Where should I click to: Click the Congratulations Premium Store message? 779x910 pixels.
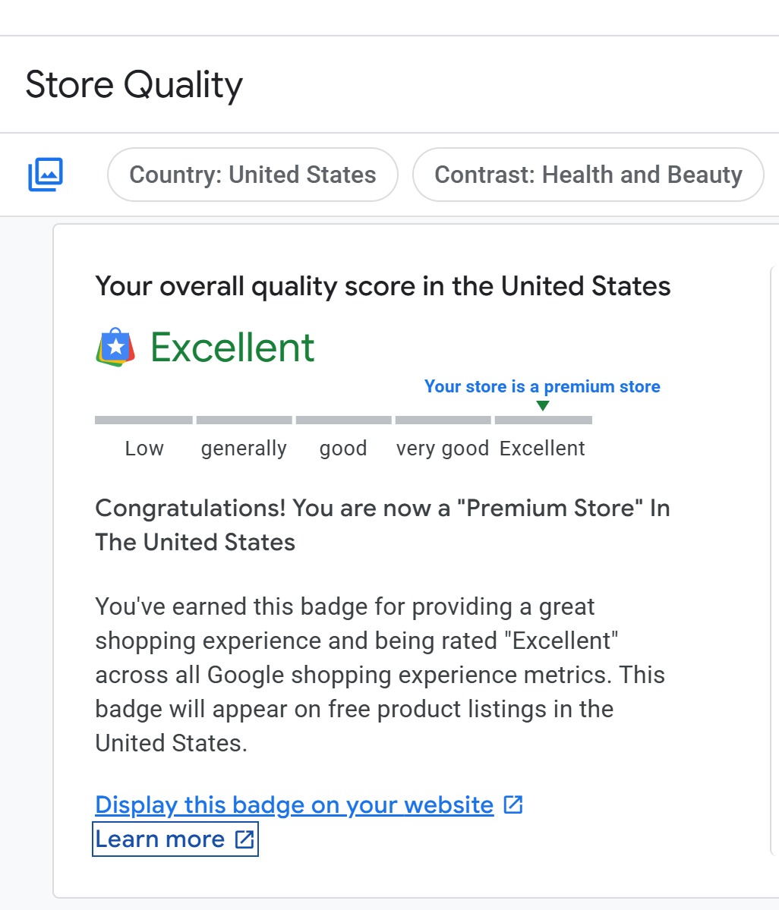(x=382, y=524)
